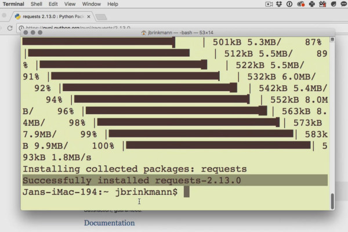Open a new browser tab

101,17
